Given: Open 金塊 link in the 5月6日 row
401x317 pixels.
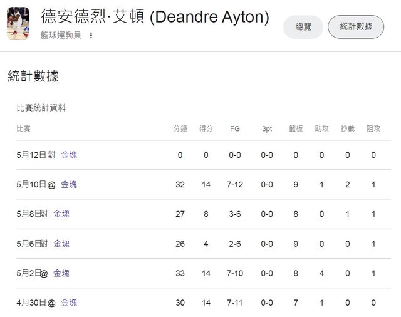Looking at the screenshot, I should tap(61, 244).
